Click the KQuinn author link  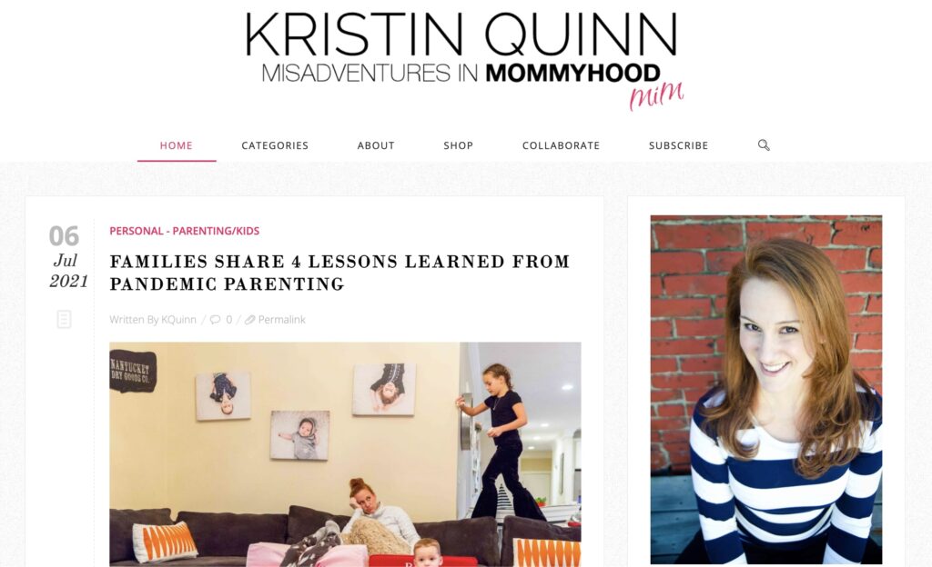coord(178,320)
